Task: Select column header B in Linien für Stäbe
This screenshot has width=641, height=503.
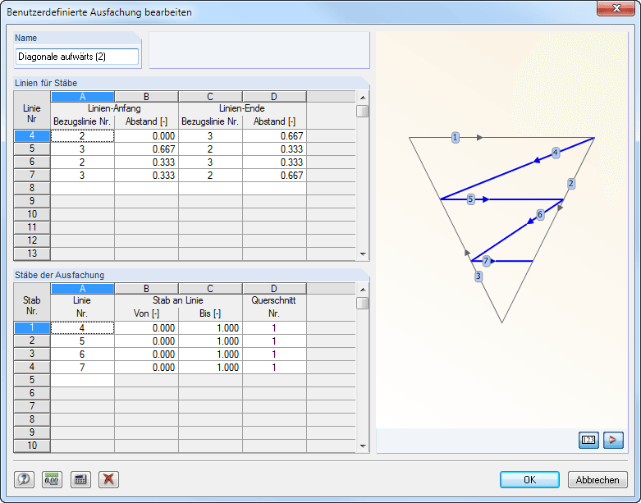Action: (146, 97)
